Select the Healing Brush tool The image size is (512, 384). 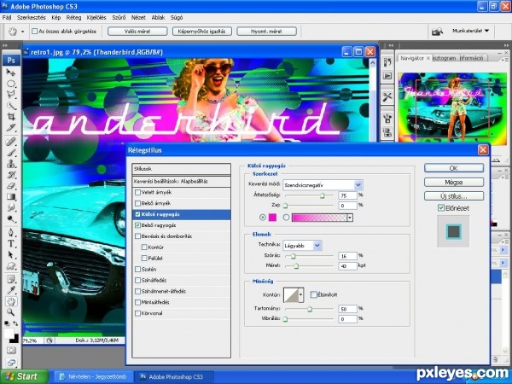click(x=11, y=142)
